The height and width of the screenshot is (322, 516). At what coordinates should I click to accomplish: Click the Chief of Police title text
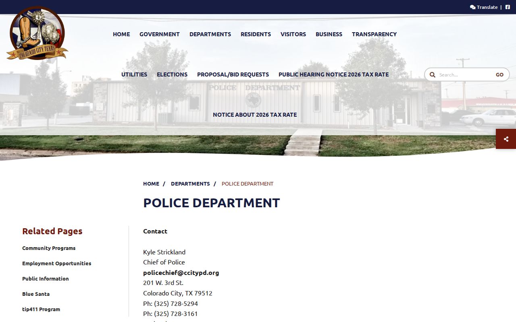tap(164, 262)
